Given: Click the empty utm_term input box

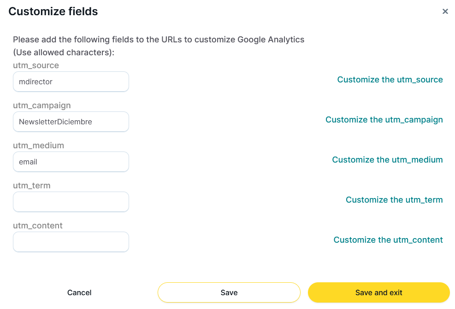Looking at the screenshot, I should tap(71, 202).
